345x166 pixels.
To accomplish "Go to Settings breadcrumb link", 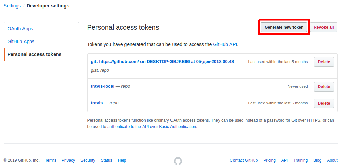I will pos(12,6).
